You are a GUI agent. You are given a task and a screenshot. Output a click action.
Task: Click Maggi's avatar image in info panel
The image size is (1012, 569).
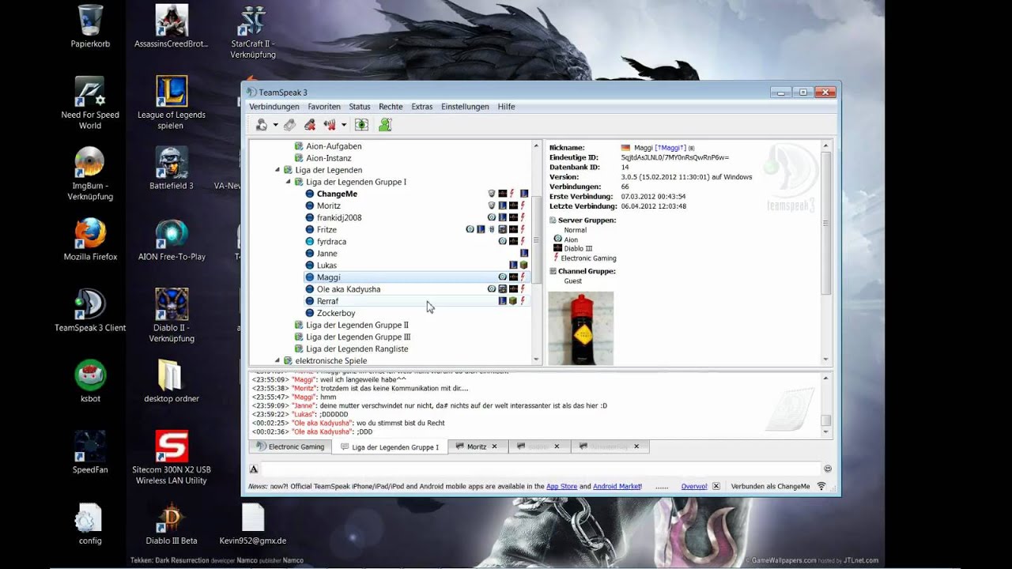point(580,328)
